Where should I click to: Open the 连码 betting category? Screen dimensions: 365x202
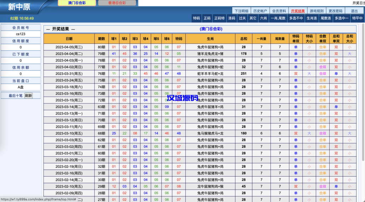point(232,18)
